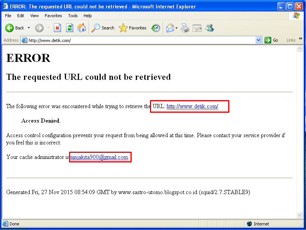The width and height of the screenshot is (306, 230).
Task: Go back with the Back button
Action: click(14, 28)
